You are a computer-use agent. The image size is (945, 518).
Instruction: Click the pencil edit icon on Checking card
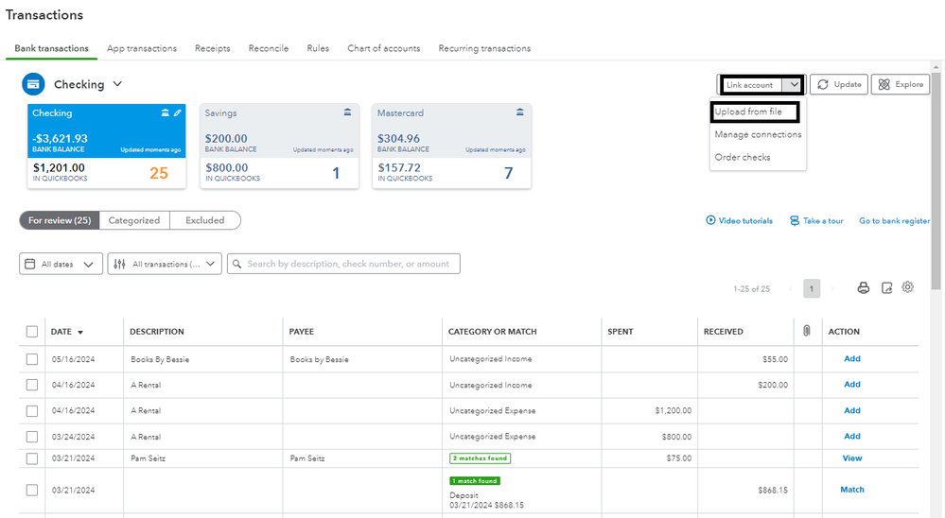point(177,112)
